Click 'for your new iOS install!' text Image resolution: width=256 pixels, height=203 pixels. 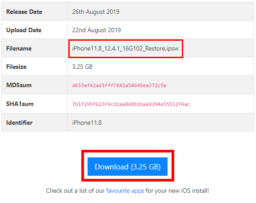(x=177, y=191)
